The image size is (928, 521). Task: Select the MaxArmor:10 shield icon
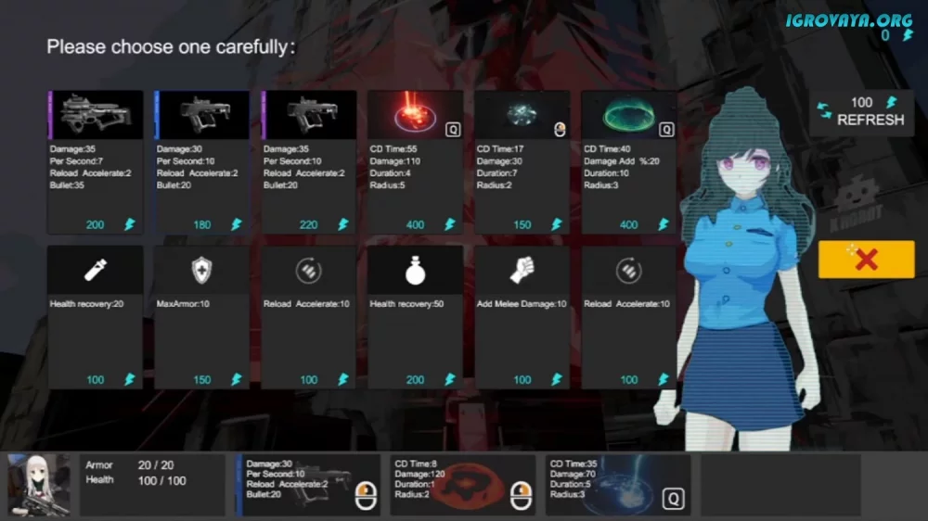[202, 270]
